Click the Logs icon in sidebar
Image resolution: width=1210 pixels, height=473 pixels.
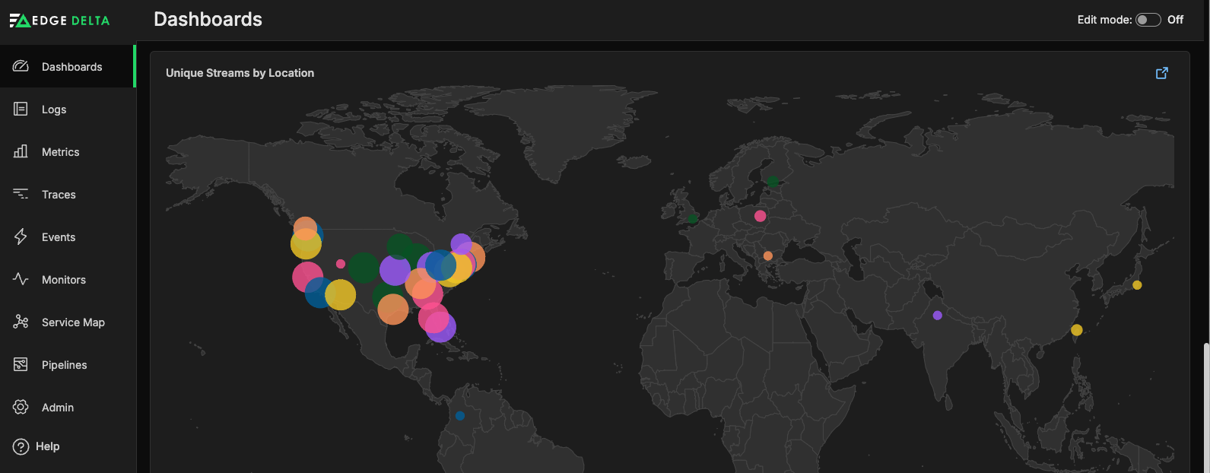(x=21, y=110)
